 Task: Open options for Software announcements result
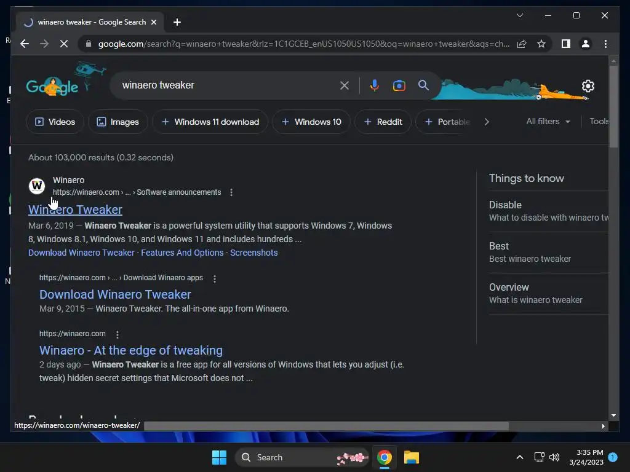click(231, 192)
